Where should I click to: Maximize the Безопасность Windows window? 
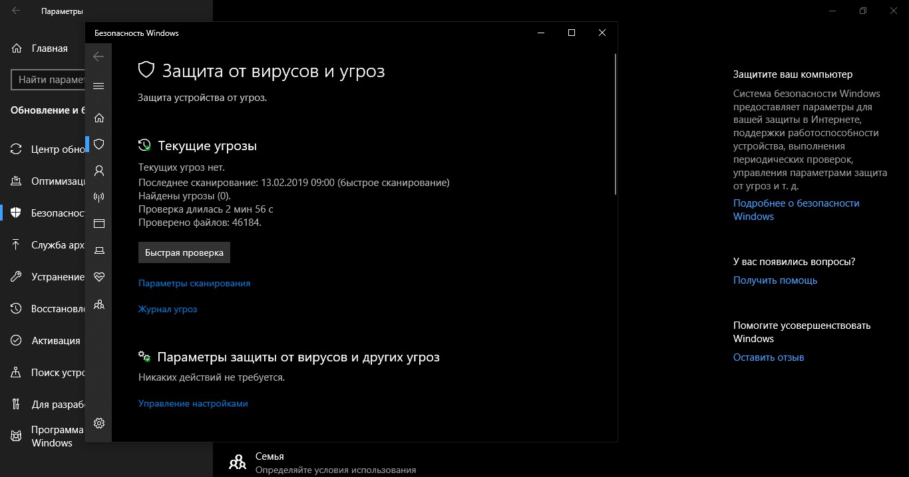click(x=571, y=33)
